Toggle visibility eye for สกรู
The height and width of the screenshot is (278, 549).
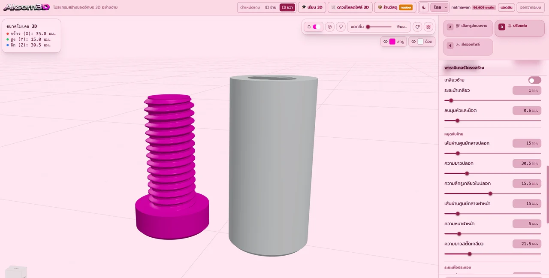[386, 42]
